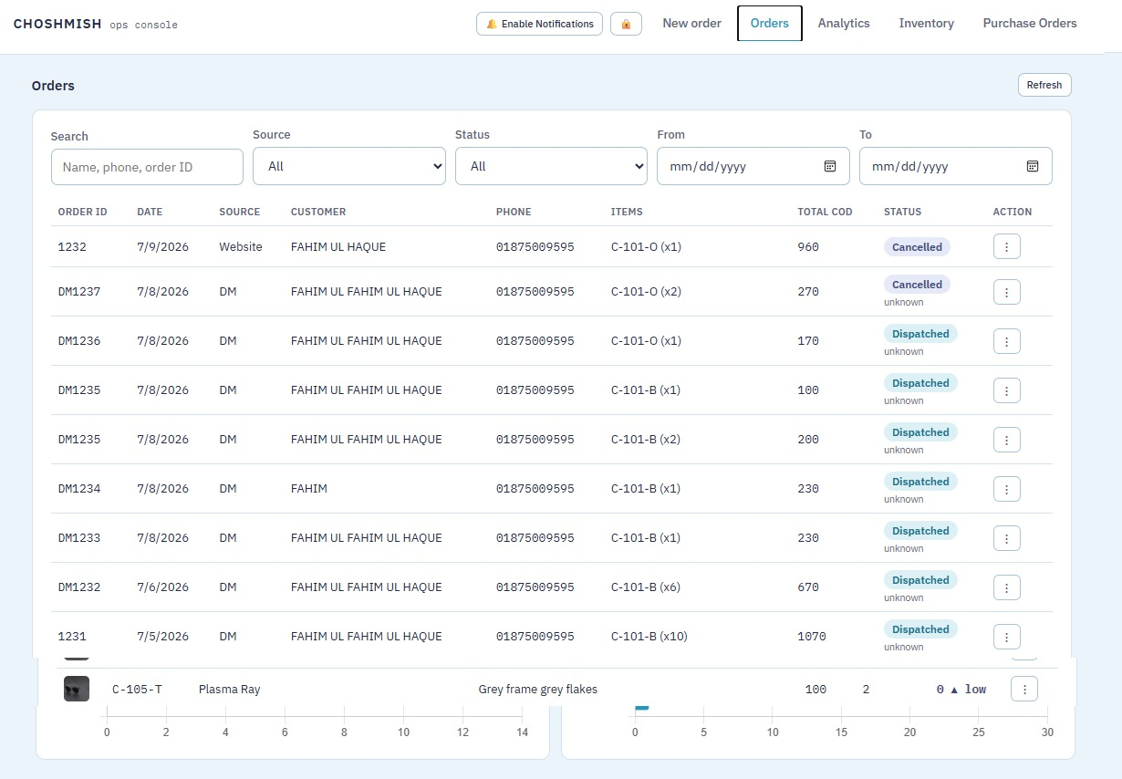Open action menu for DM1235 row totaling 200
The image size is (1122, 779).
click(1006, 440)
